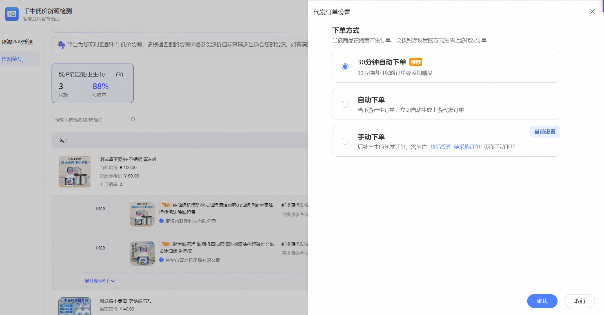Click the 千牛低价货源检测 app logo icon

(x=12, y=14)
